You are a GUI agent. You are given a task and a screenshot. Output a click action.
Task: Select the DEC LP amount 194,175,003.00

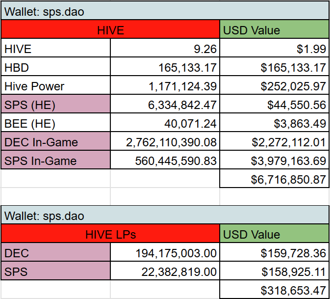coord(165,252)
